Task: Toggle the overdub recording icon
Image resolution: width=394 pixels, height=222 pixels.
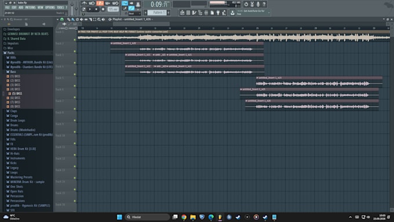Action: 108,3
